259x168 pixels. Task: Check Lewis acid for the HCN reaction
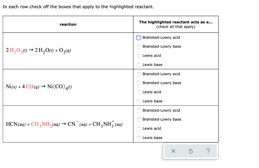coord(139,129)
